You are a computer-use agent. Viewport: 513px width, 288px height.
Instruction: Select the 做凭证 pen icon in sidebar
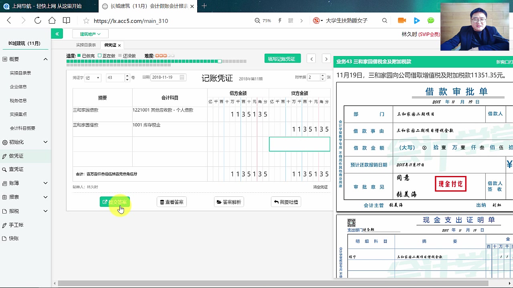pyautogui.click(x=4, y=155)
